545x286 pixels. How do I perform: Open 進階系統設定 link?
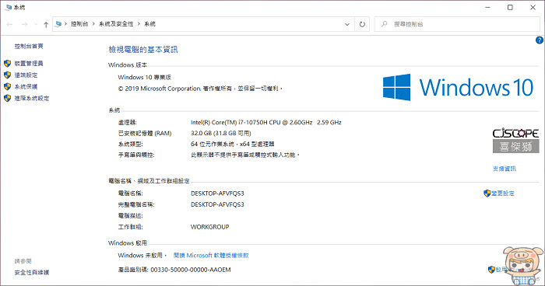tap(32, 99)
